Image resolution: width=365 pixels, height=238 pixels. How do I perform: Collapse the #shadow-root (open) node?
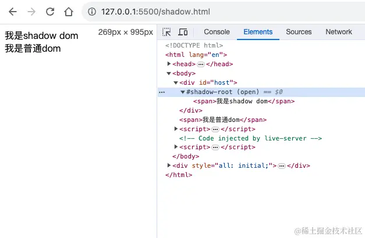click(183, 92)
